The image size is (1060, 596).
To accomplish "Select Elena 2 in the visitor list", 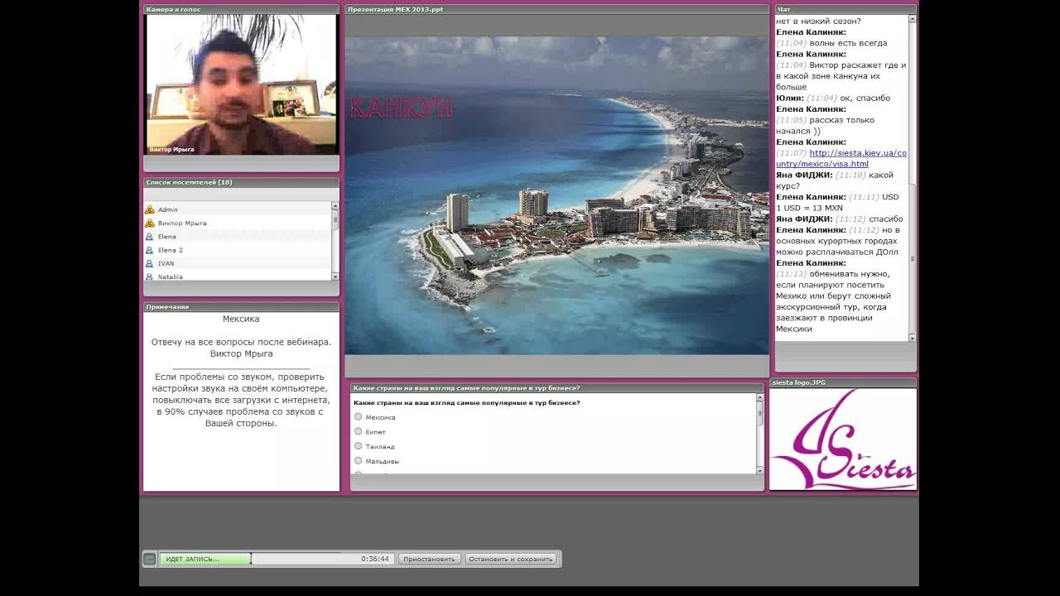I will click(x=171, y=250).
